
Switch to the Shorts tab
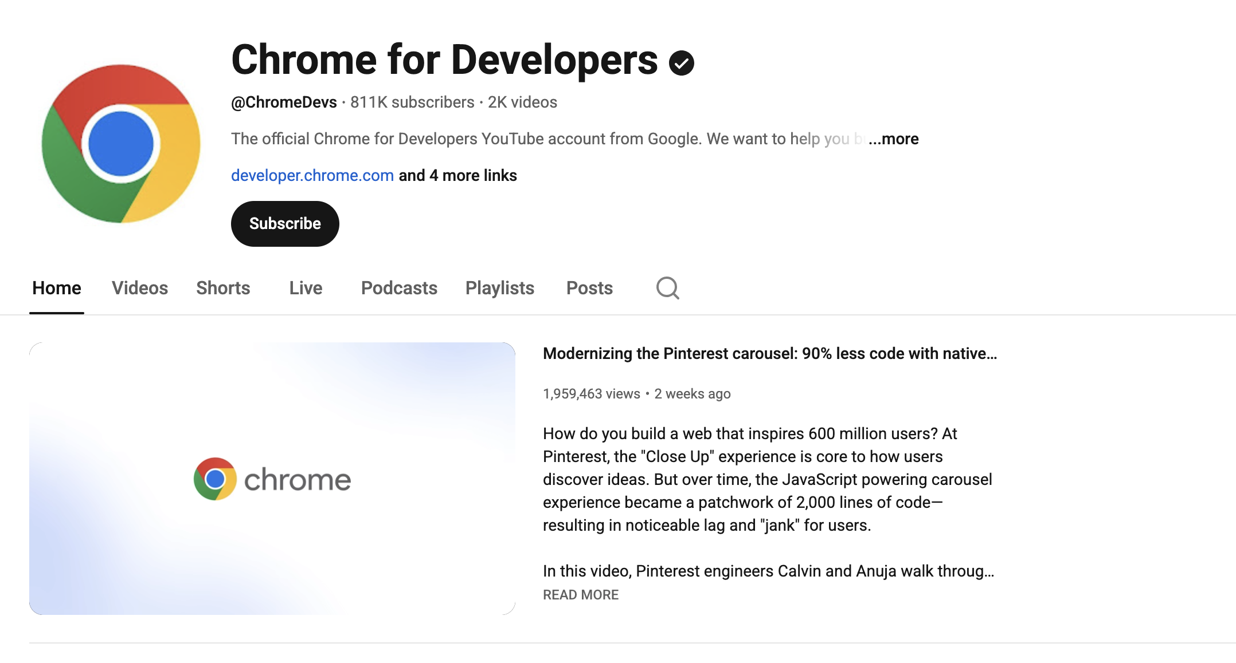coord(223,288)
